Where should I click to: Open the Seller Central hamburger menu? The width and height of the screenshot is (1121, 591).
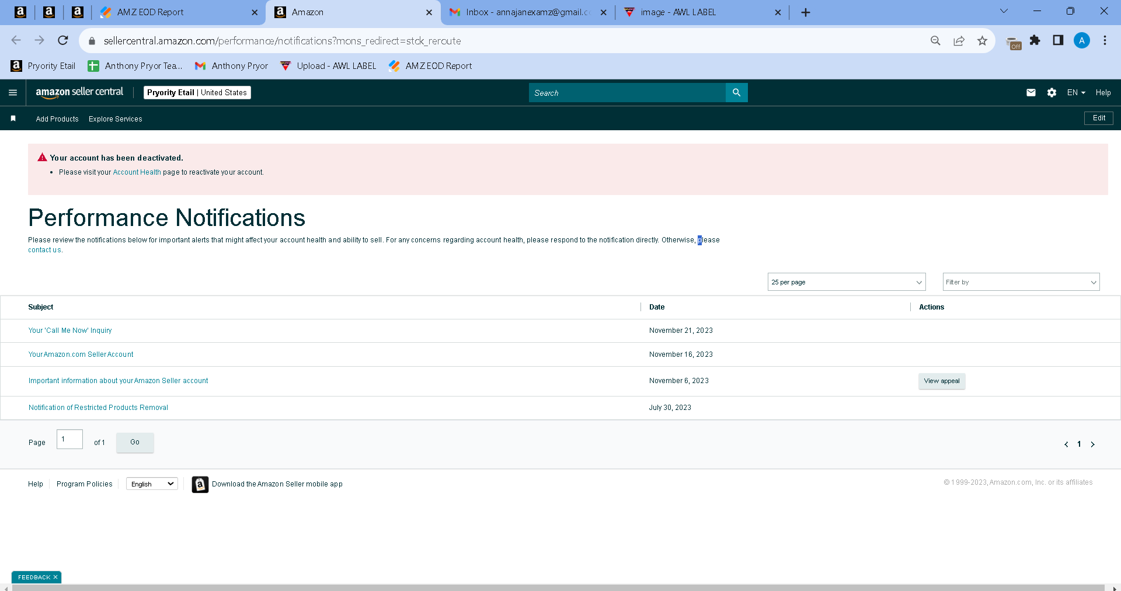(13, 93)
